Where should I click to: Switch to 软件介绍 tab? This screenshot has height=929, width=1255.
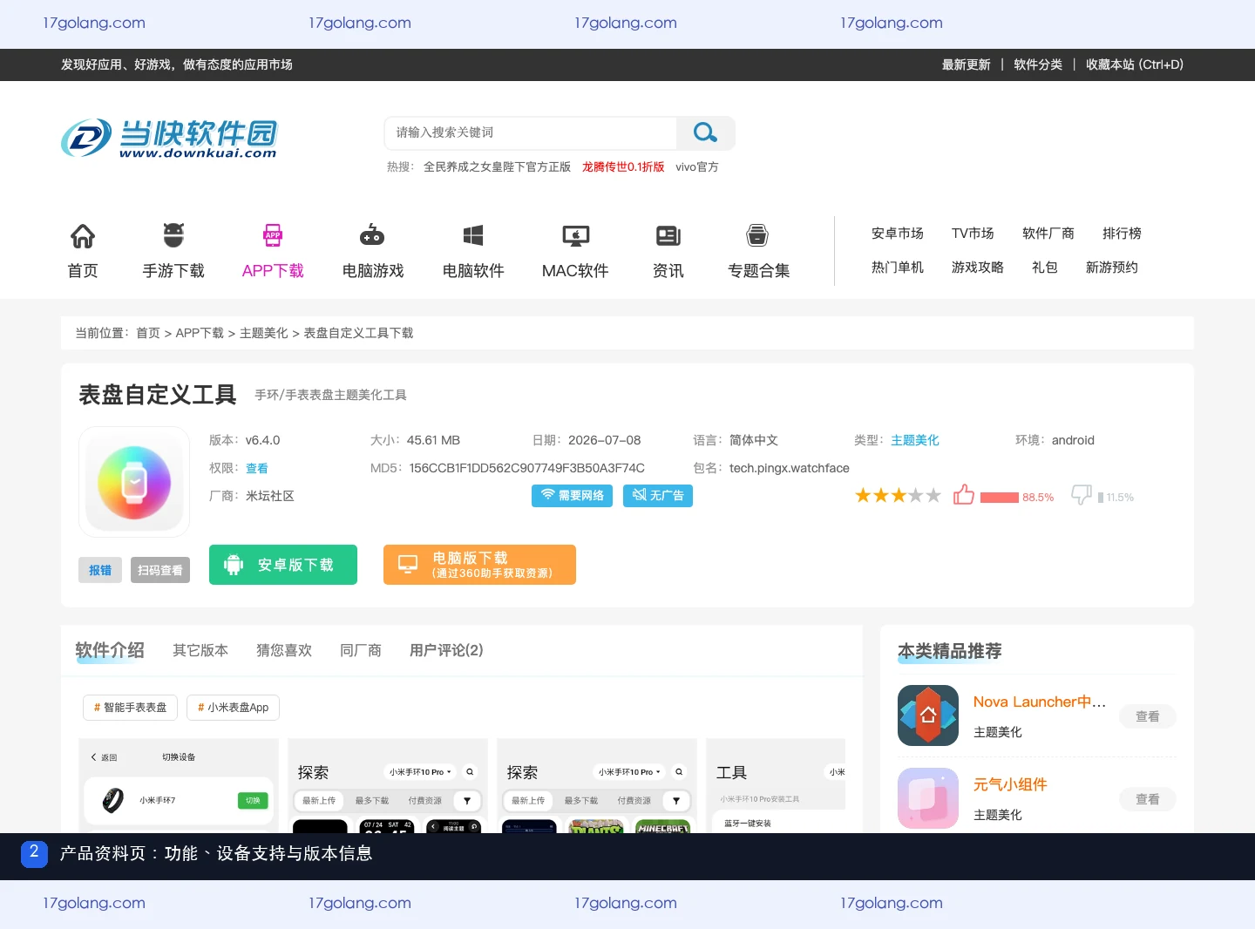click(x=110, y=650)
